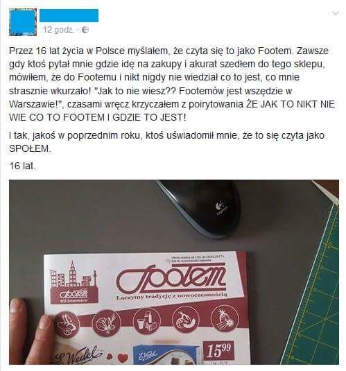Click the globe public-privacy icon
346x371 pixels.
tap(85, 30)
